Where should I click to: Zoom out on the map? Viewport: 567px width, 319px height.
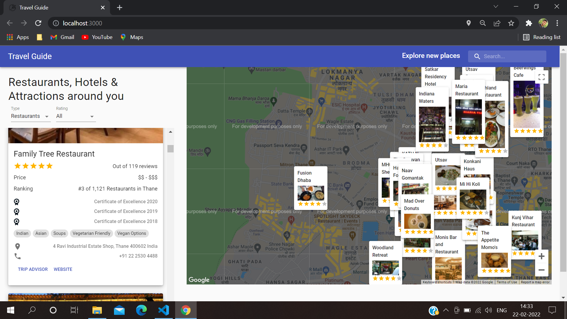(x=541, y=270)
